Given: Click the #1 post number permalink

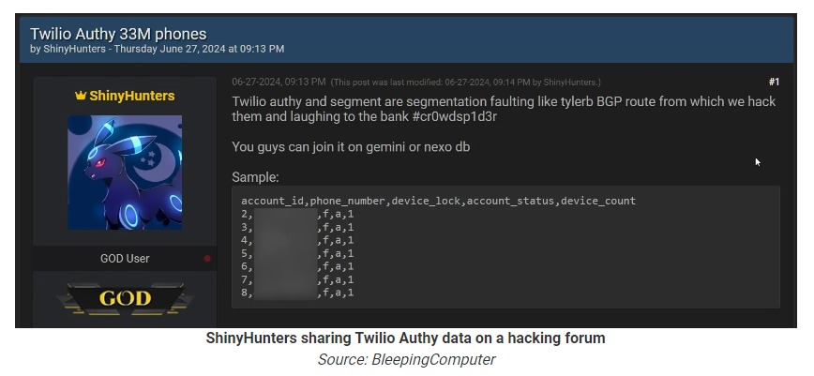Looking at the screenshot, I should 773,82.
